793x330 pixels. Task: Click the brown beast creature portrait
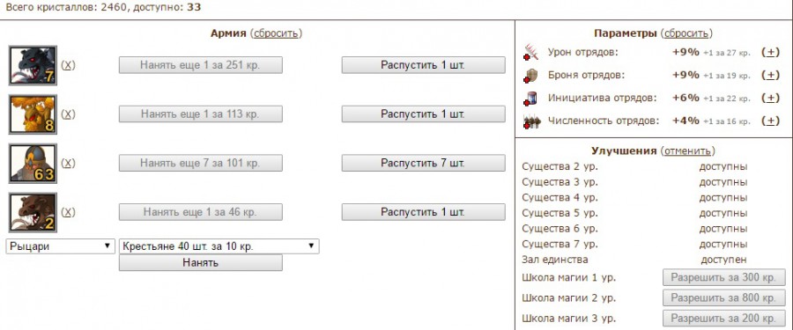(33, 212)
